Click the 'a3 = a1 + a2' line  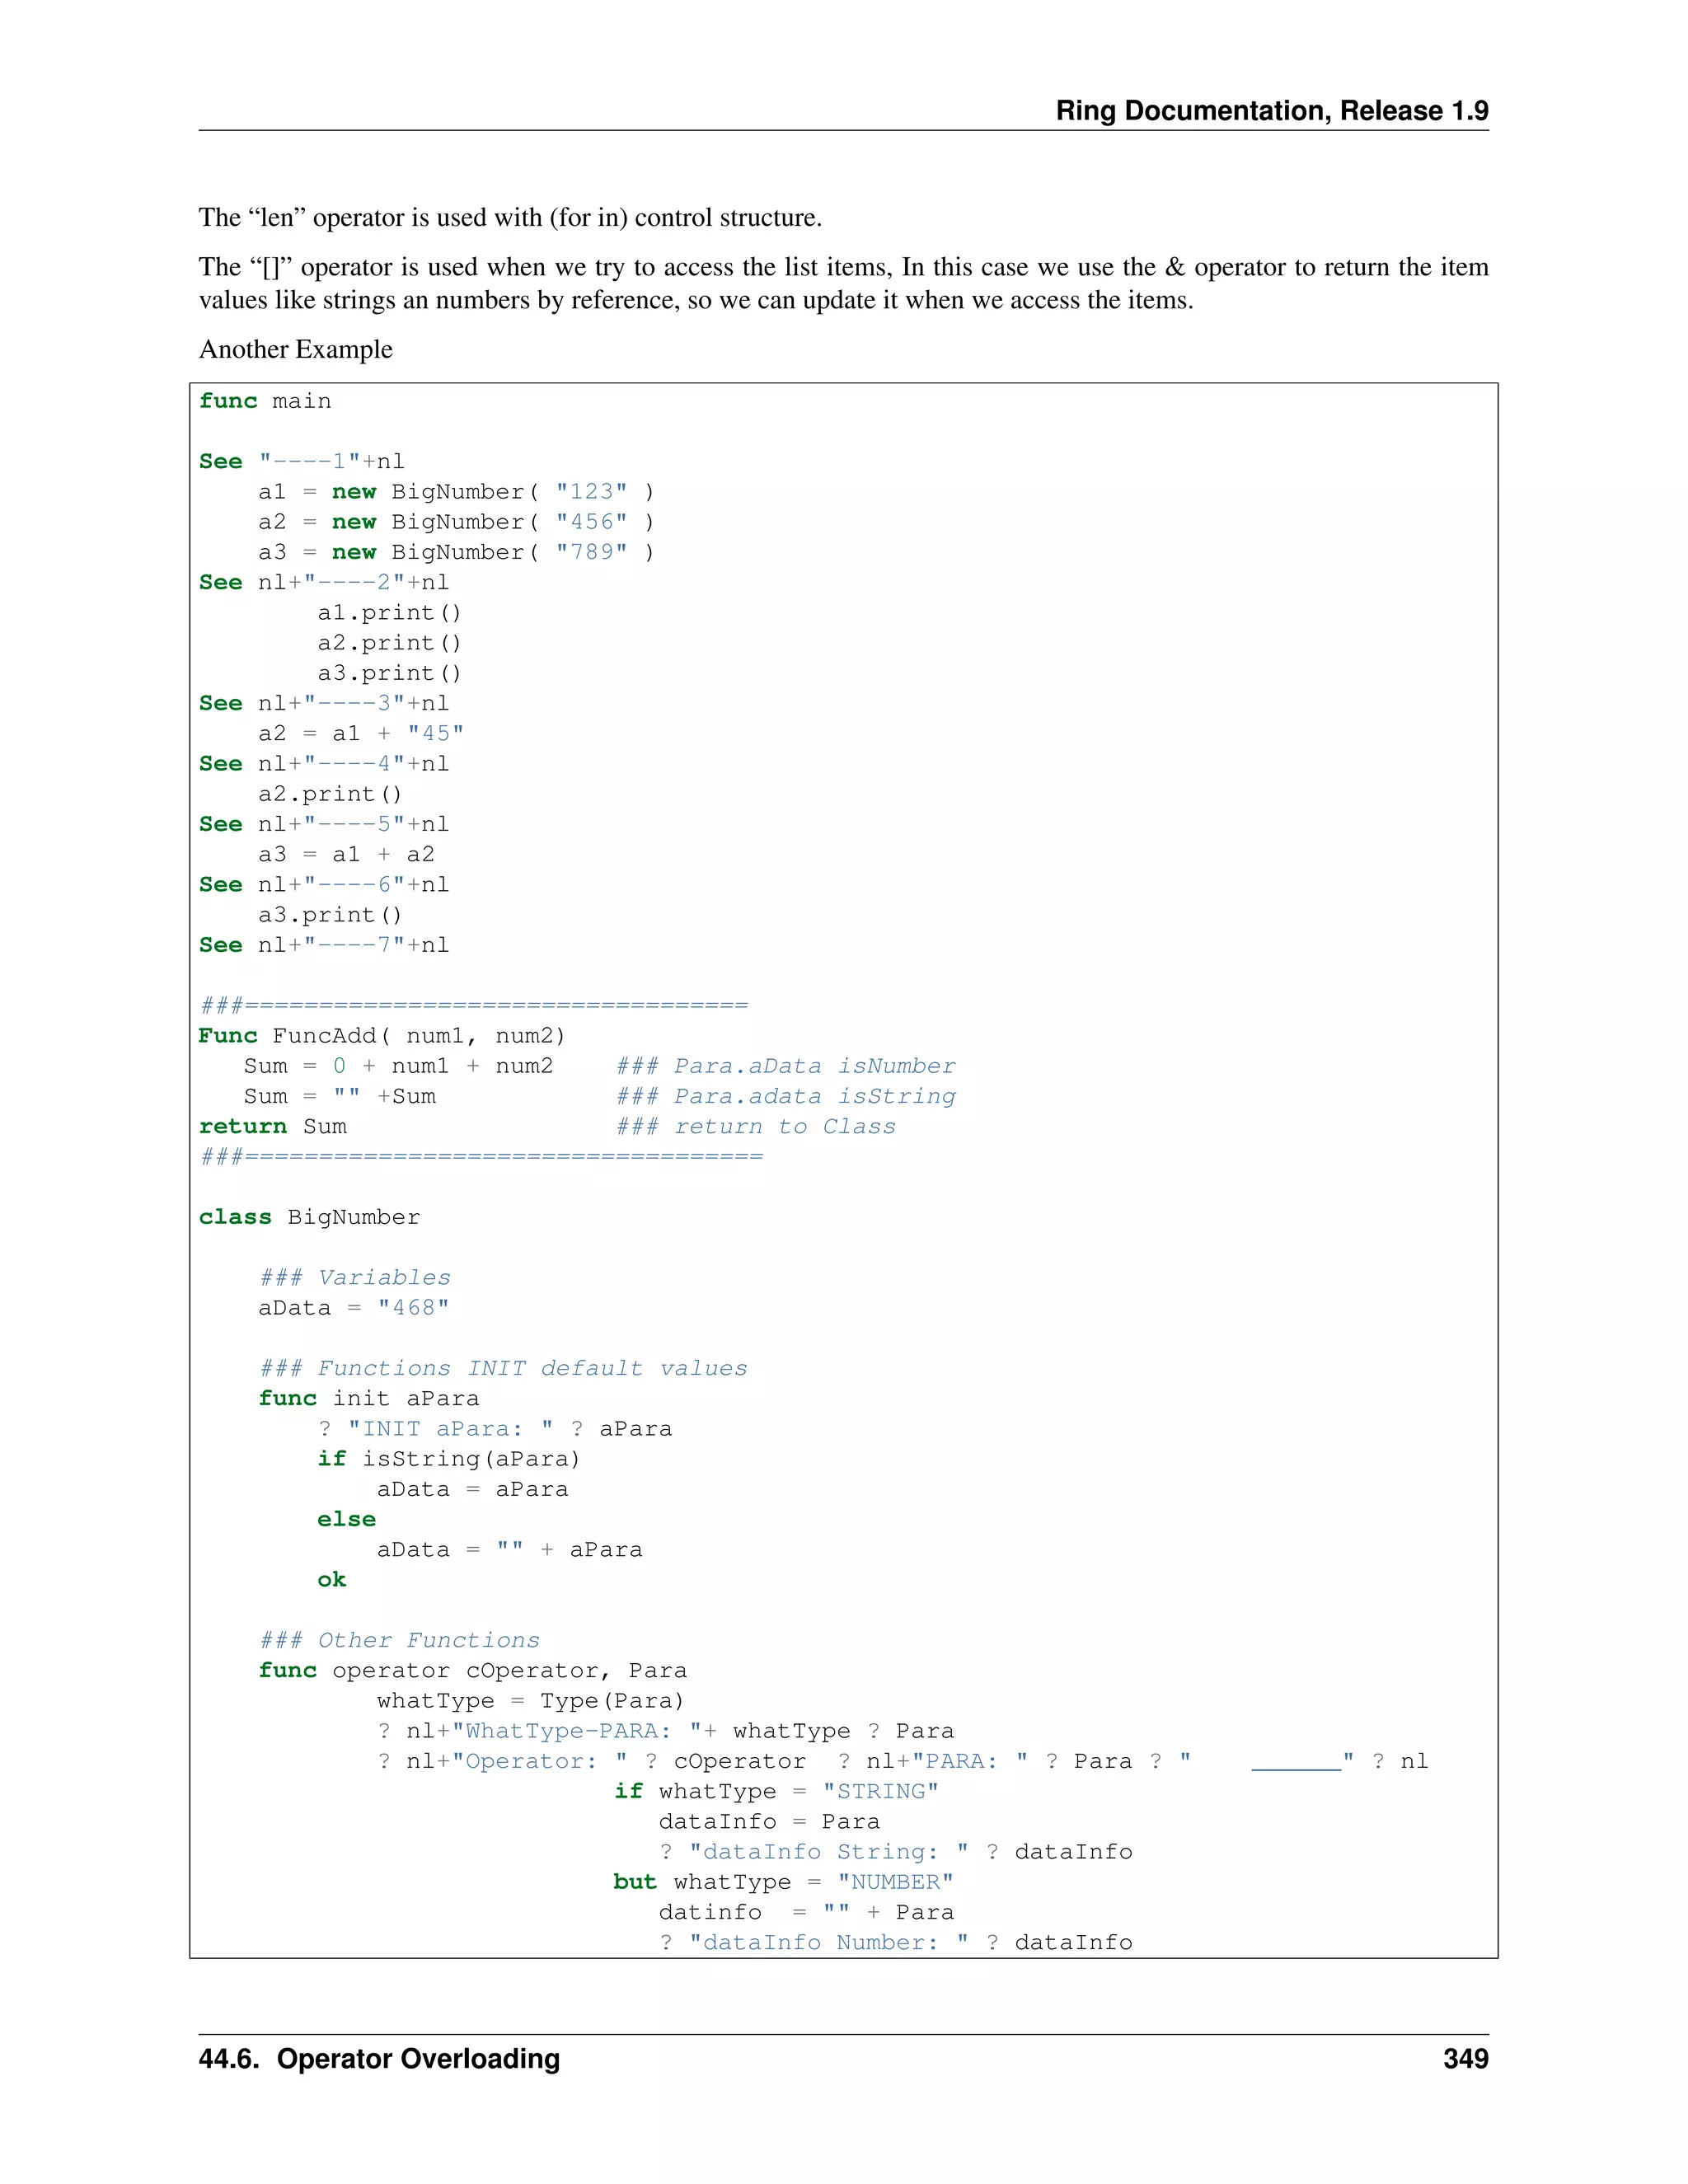(346, 854)
